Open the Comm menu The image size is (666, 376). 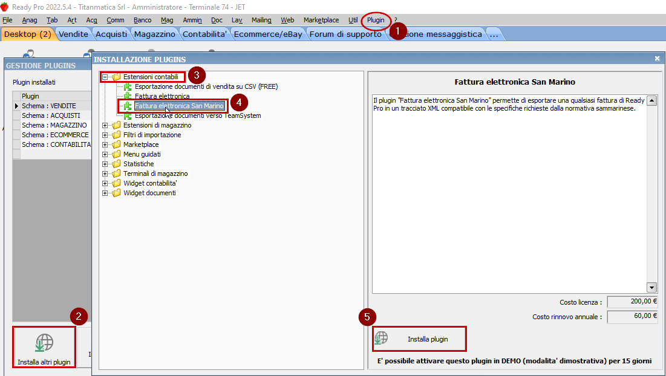pyautogui.click(x=116, y=20)
